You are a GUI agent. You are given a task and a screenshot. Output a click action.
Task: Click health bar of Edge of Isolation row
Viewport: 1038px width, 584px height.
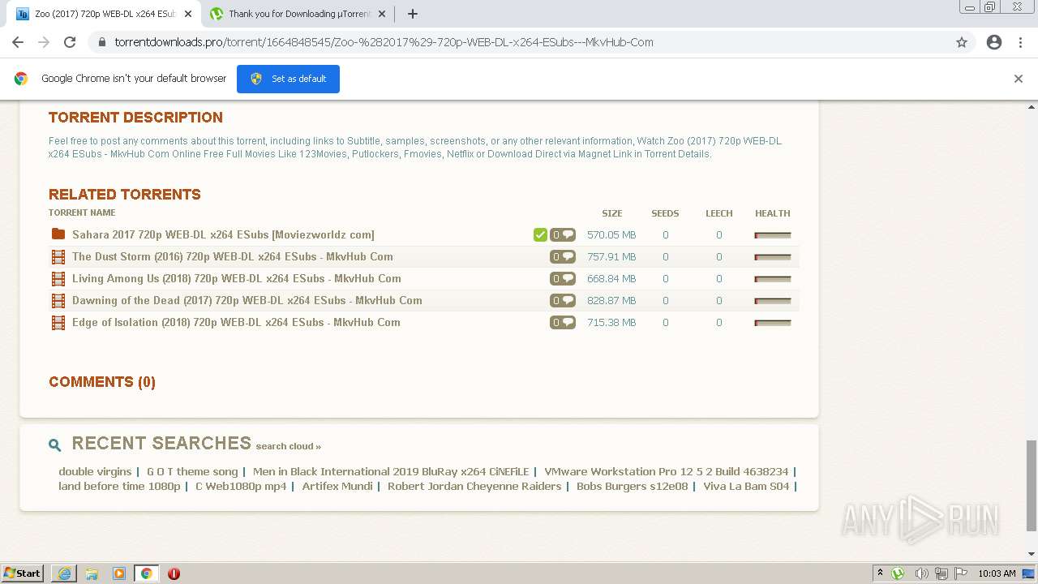[x=773, y=323]
